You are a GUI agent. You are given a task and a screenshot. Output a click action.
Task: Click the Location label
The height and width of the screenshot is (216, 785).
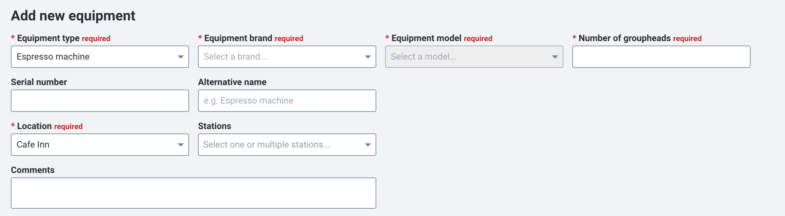[34, 126]
